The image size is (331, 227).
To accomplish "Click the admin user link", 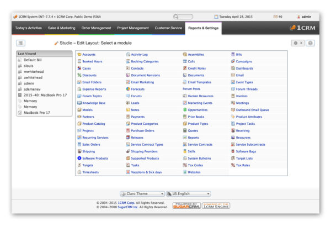I will click(306, 17).
